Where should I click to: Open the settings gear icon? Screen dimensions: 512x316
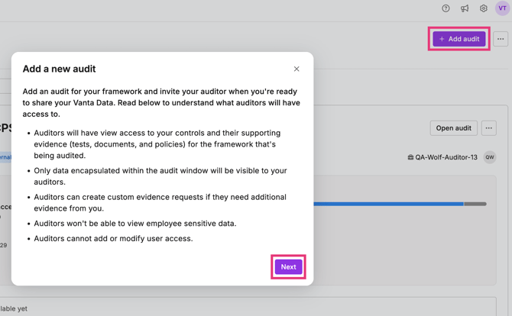pos(483,8)
